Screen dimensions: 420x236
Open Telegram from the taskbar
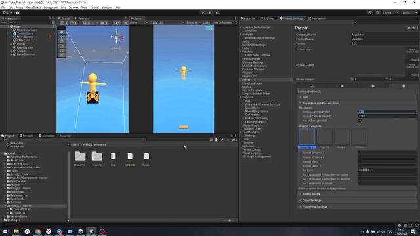[59, 231]
